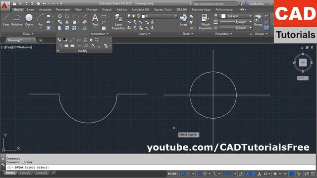Activate the Move tool icon

(x=60, y=16)
